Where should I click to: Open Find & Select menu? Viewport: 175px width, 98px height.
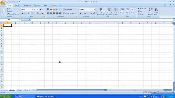point(156,11)
